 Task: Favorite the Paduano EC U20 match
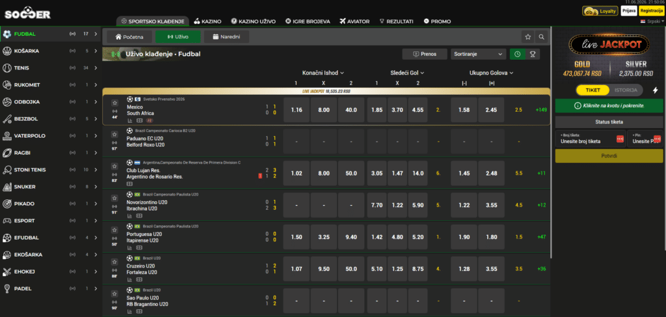114,134
